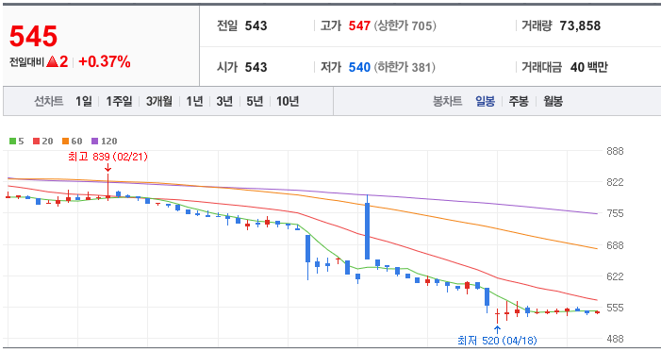Click the 시가 543 value

coord(256,67)
